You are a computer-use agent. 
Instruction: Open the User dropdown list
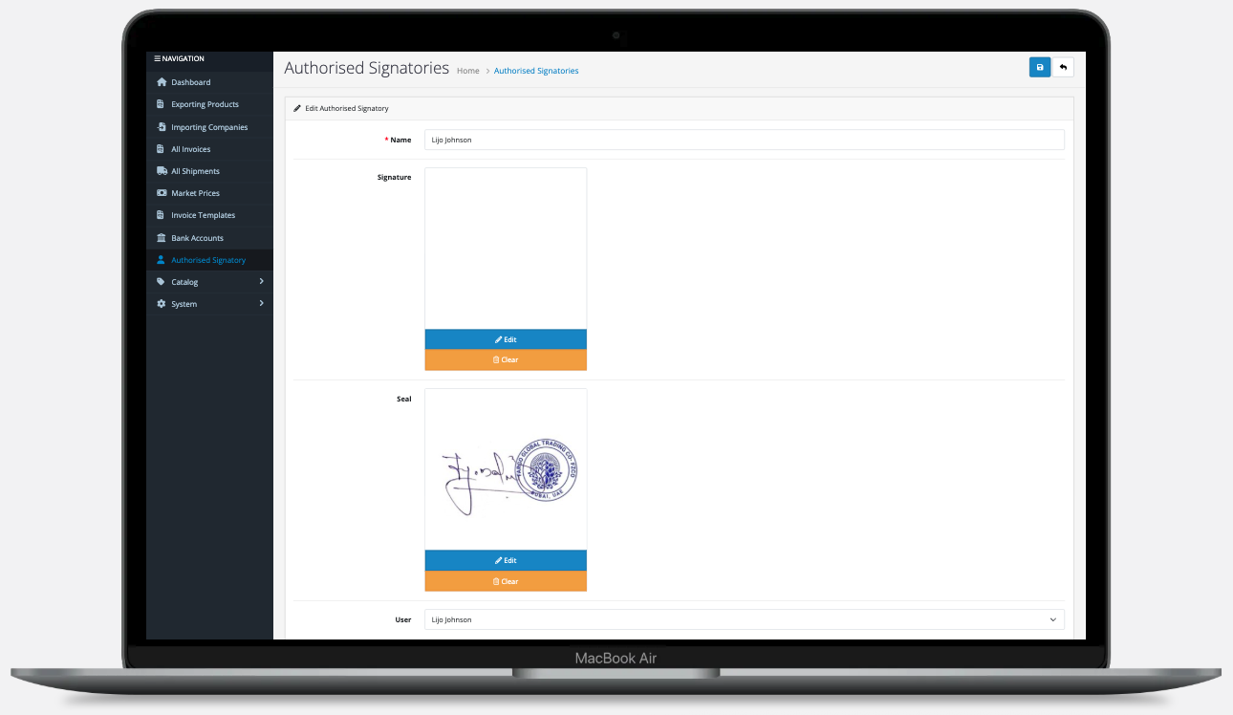(746, 619)
